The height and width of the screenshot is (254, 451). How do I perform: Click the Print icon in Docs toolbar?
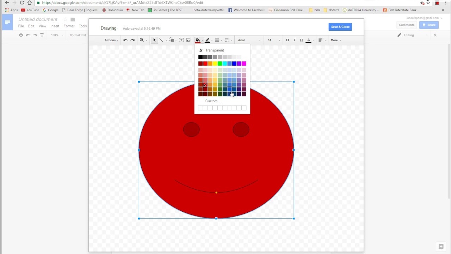(x=21, y=35)
